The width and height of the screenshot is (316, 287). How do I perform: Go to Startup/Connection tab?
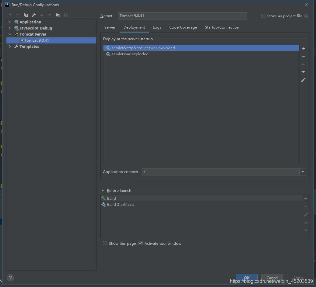[222, 27]
